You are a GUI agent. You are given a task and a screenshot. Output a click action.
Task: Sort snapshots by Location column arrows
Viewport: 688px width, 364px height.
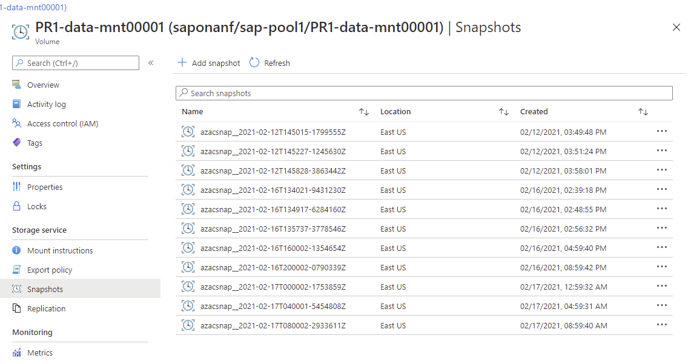(503, 112)
